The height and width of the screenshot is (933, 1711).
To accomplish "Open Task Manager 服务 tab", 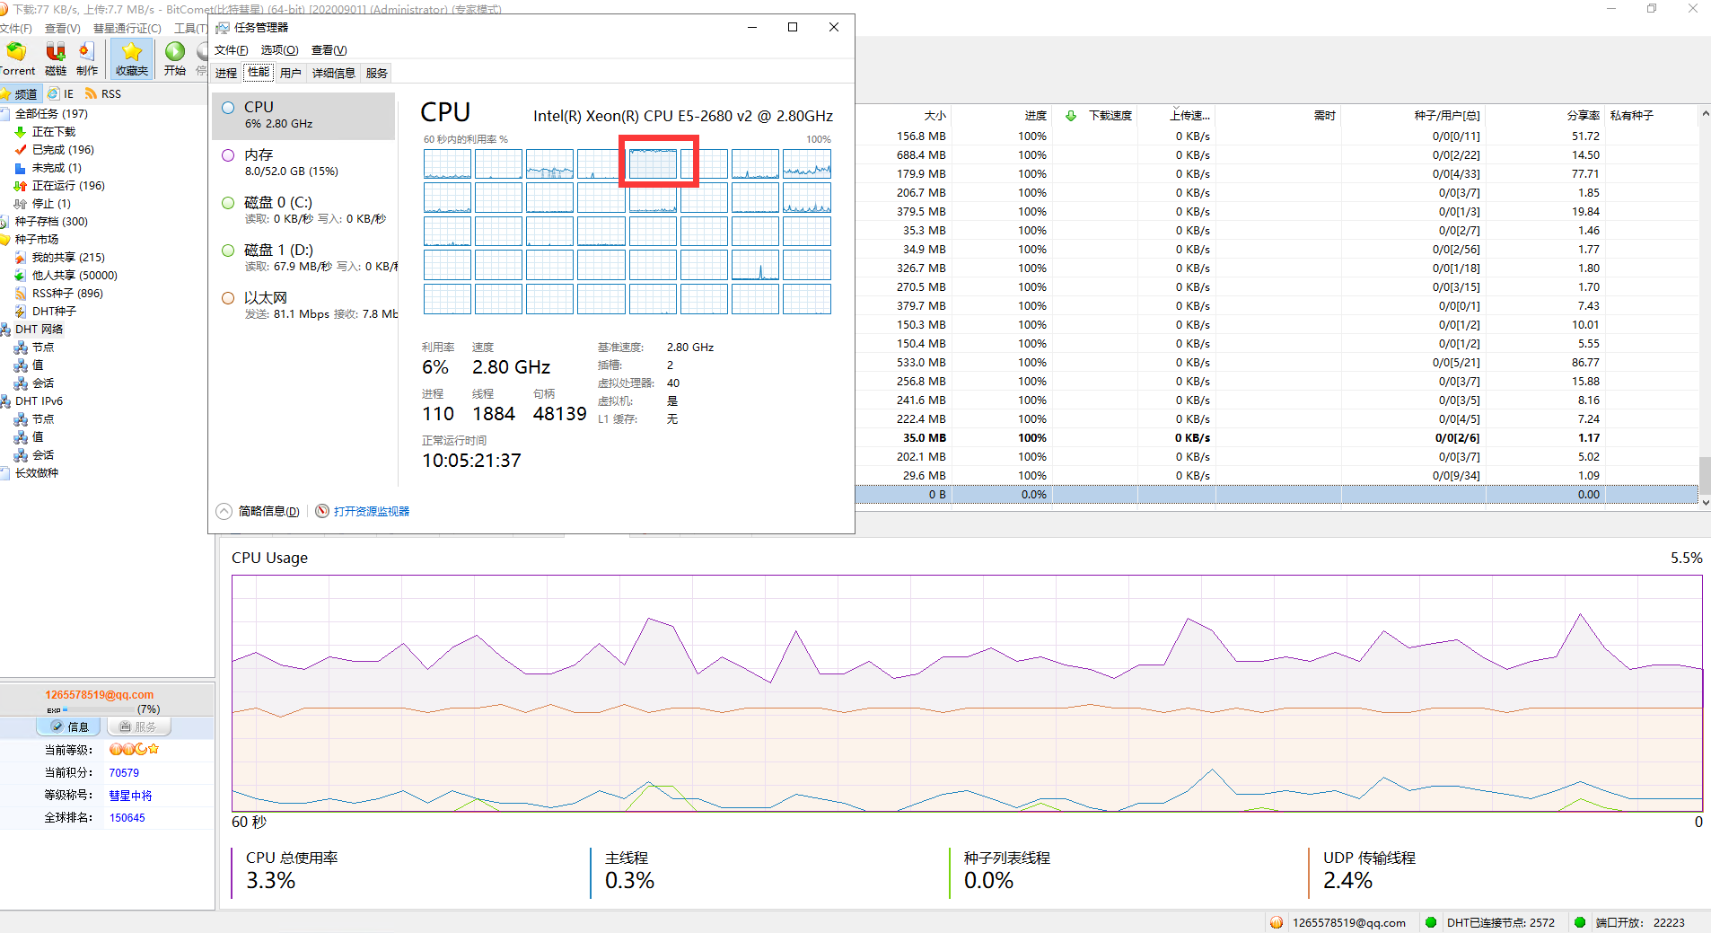I will (x=376, y=73).
